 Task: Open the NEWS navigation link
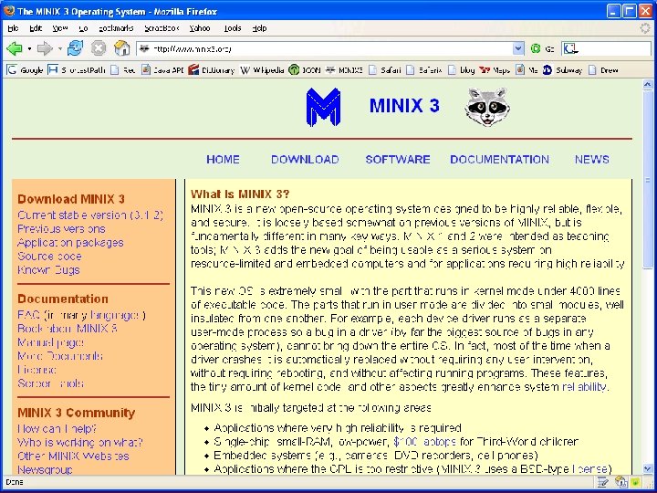pyautogui.click(x=592, y=159)
